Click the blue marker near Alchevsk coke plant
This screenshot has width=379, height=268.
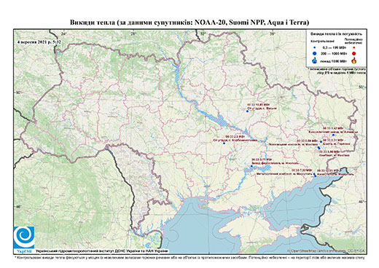click(333, 135)
